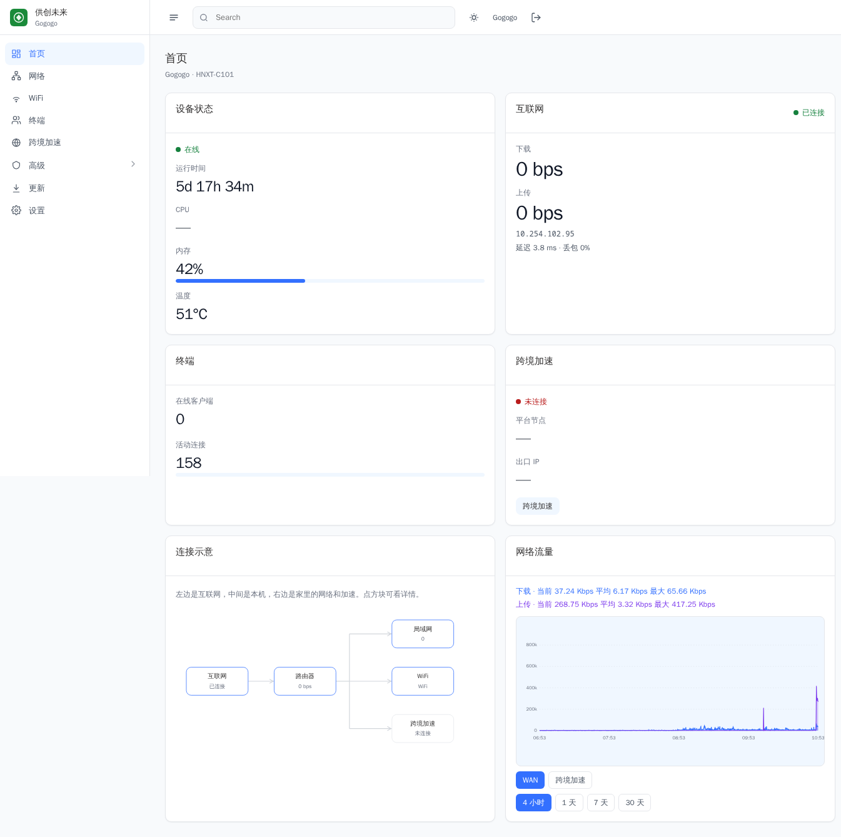Switch theme using the sun icon
The height and width of the screenshot is (837, 841).
pos(474,18)
